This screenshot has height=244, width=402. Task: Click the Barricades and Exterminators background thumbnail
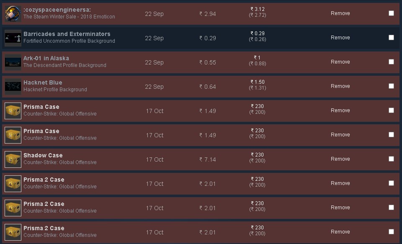13,38
